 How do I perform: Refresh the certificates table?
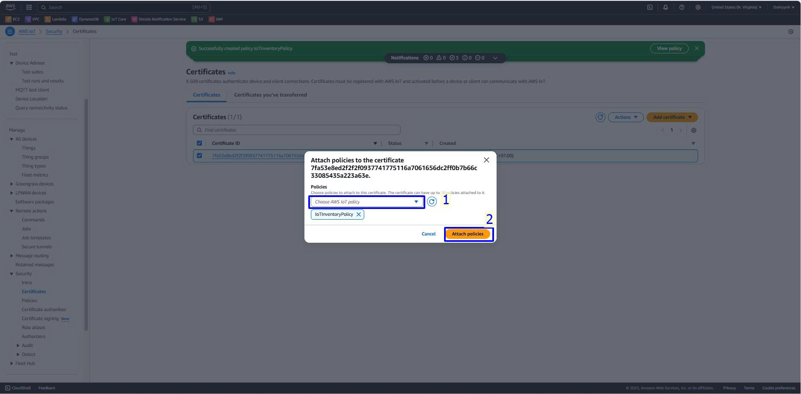(600, 117)
